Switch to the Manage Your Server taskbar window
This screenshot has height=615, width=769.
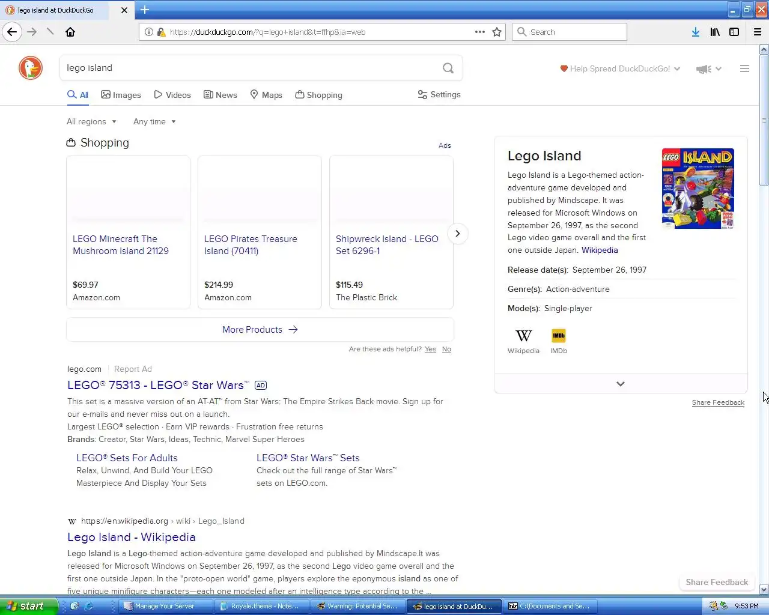click(x=165, y=606)
